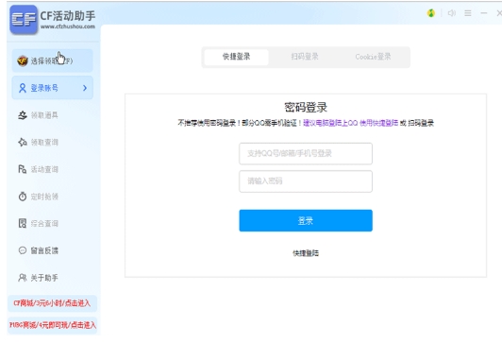502x343 pixels.
Task: Click the 扫码登录 text in the warning line
Action: tap(421, 123)
